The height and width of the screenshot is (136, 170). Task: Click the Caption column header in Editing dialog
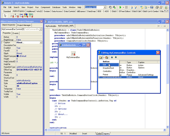click(x=147, y=62)
